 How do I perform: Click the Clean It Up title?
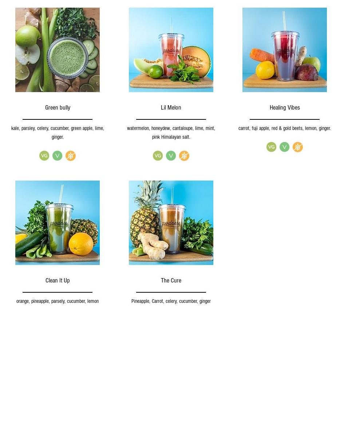point(58,281)
